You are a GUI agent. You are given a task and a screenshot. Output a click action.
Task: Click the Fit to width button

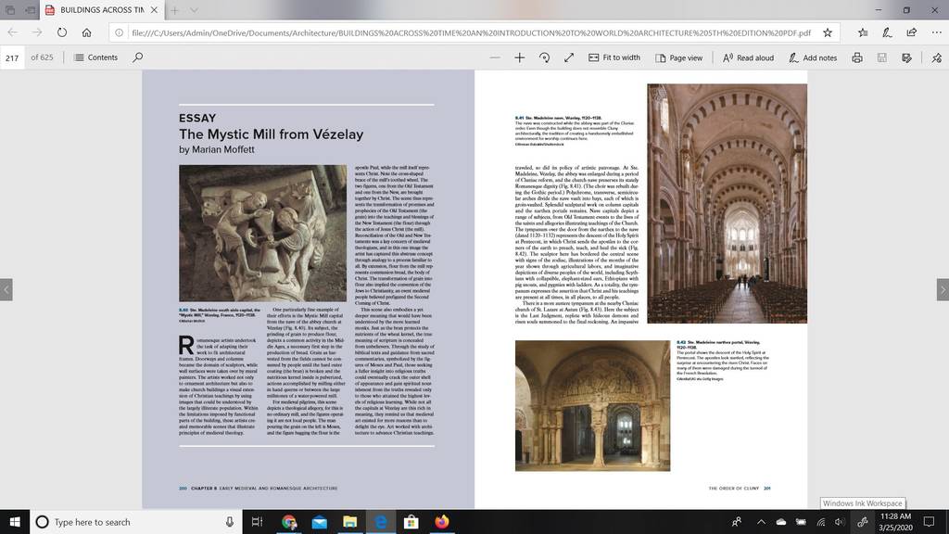point(614,57)
